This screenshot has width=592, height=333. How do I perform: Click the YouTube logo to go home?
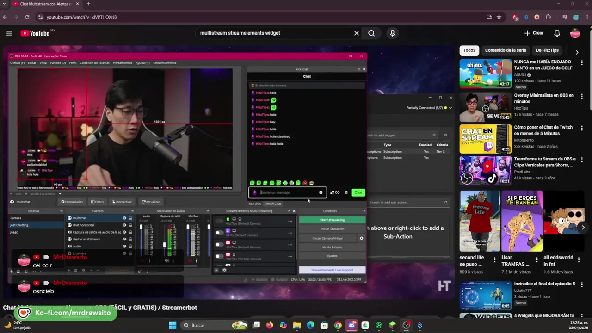[35, 33]
